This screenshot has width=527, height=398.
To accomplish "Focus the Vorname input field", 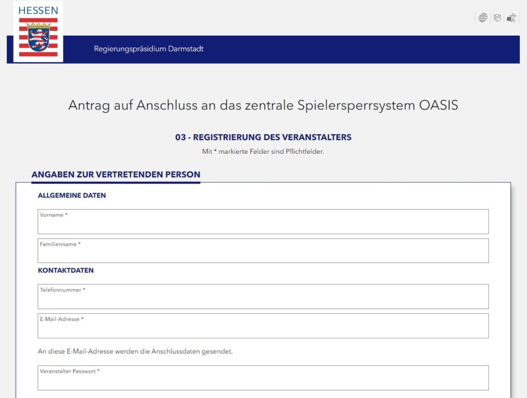I will point(263,222).
